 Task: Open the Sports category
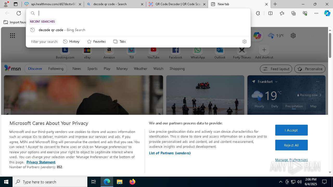[x=92, y=69]
